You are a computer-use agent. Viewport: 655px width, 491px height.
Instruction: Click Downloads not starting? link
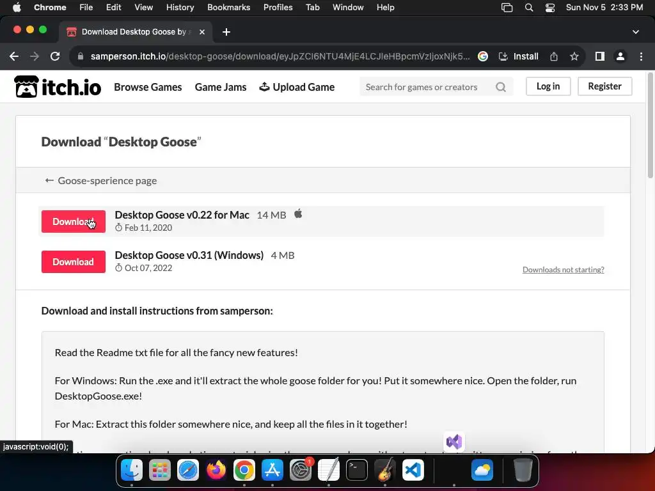(563, 270)
